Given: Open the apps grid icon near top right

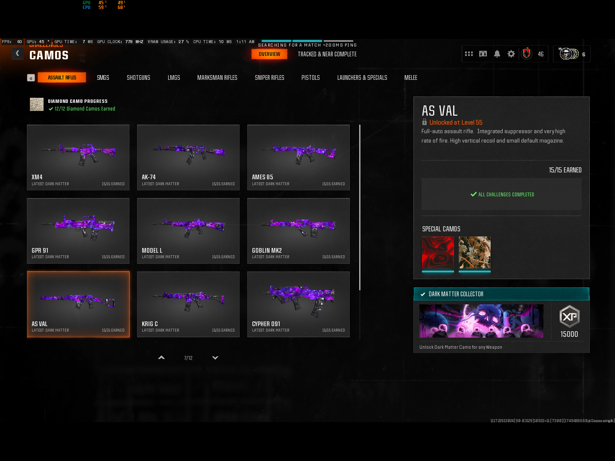Looking at the screenshot, I should click(469, 53).
